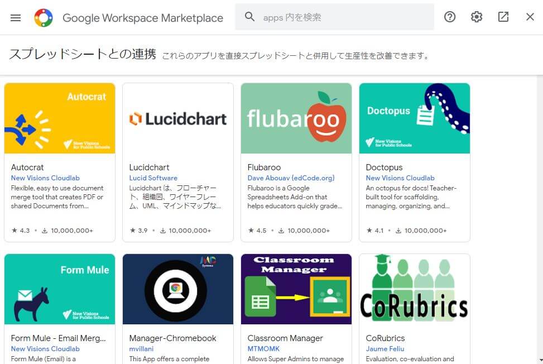Open the Classroom Manager banner image

(296, 289)
